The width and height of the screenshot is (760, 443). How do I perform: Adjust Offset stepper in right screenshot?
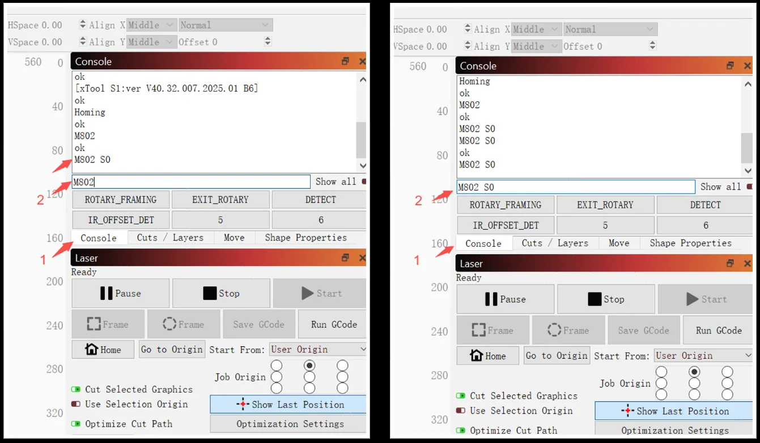point(653,46)
